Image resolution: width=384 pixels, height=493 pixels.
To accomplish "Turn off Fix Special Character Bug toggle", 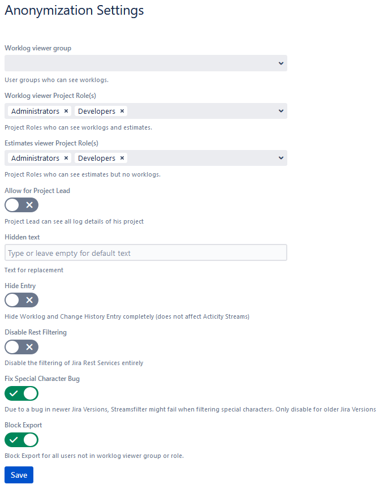I will [x=21, y=393].
